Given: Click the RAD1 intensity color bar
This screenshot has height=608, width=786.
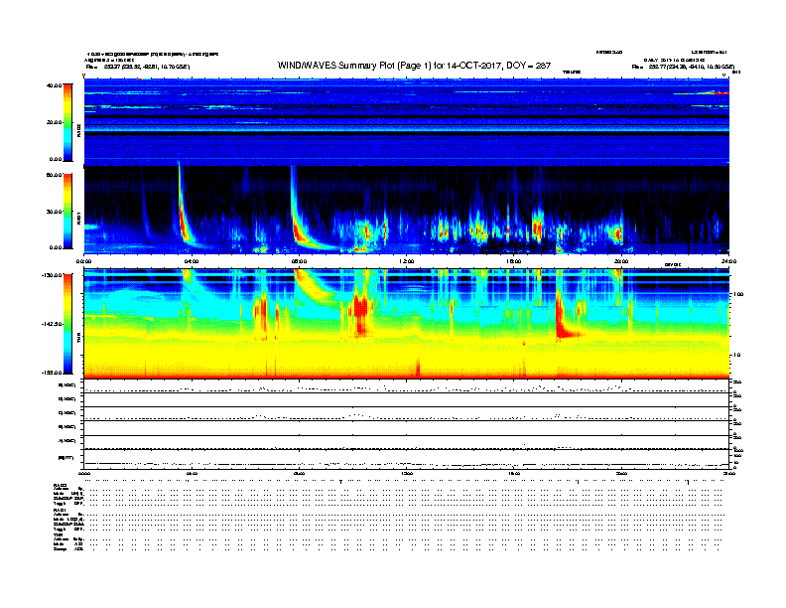Looking at the screenshot, I should pos(67,212).
